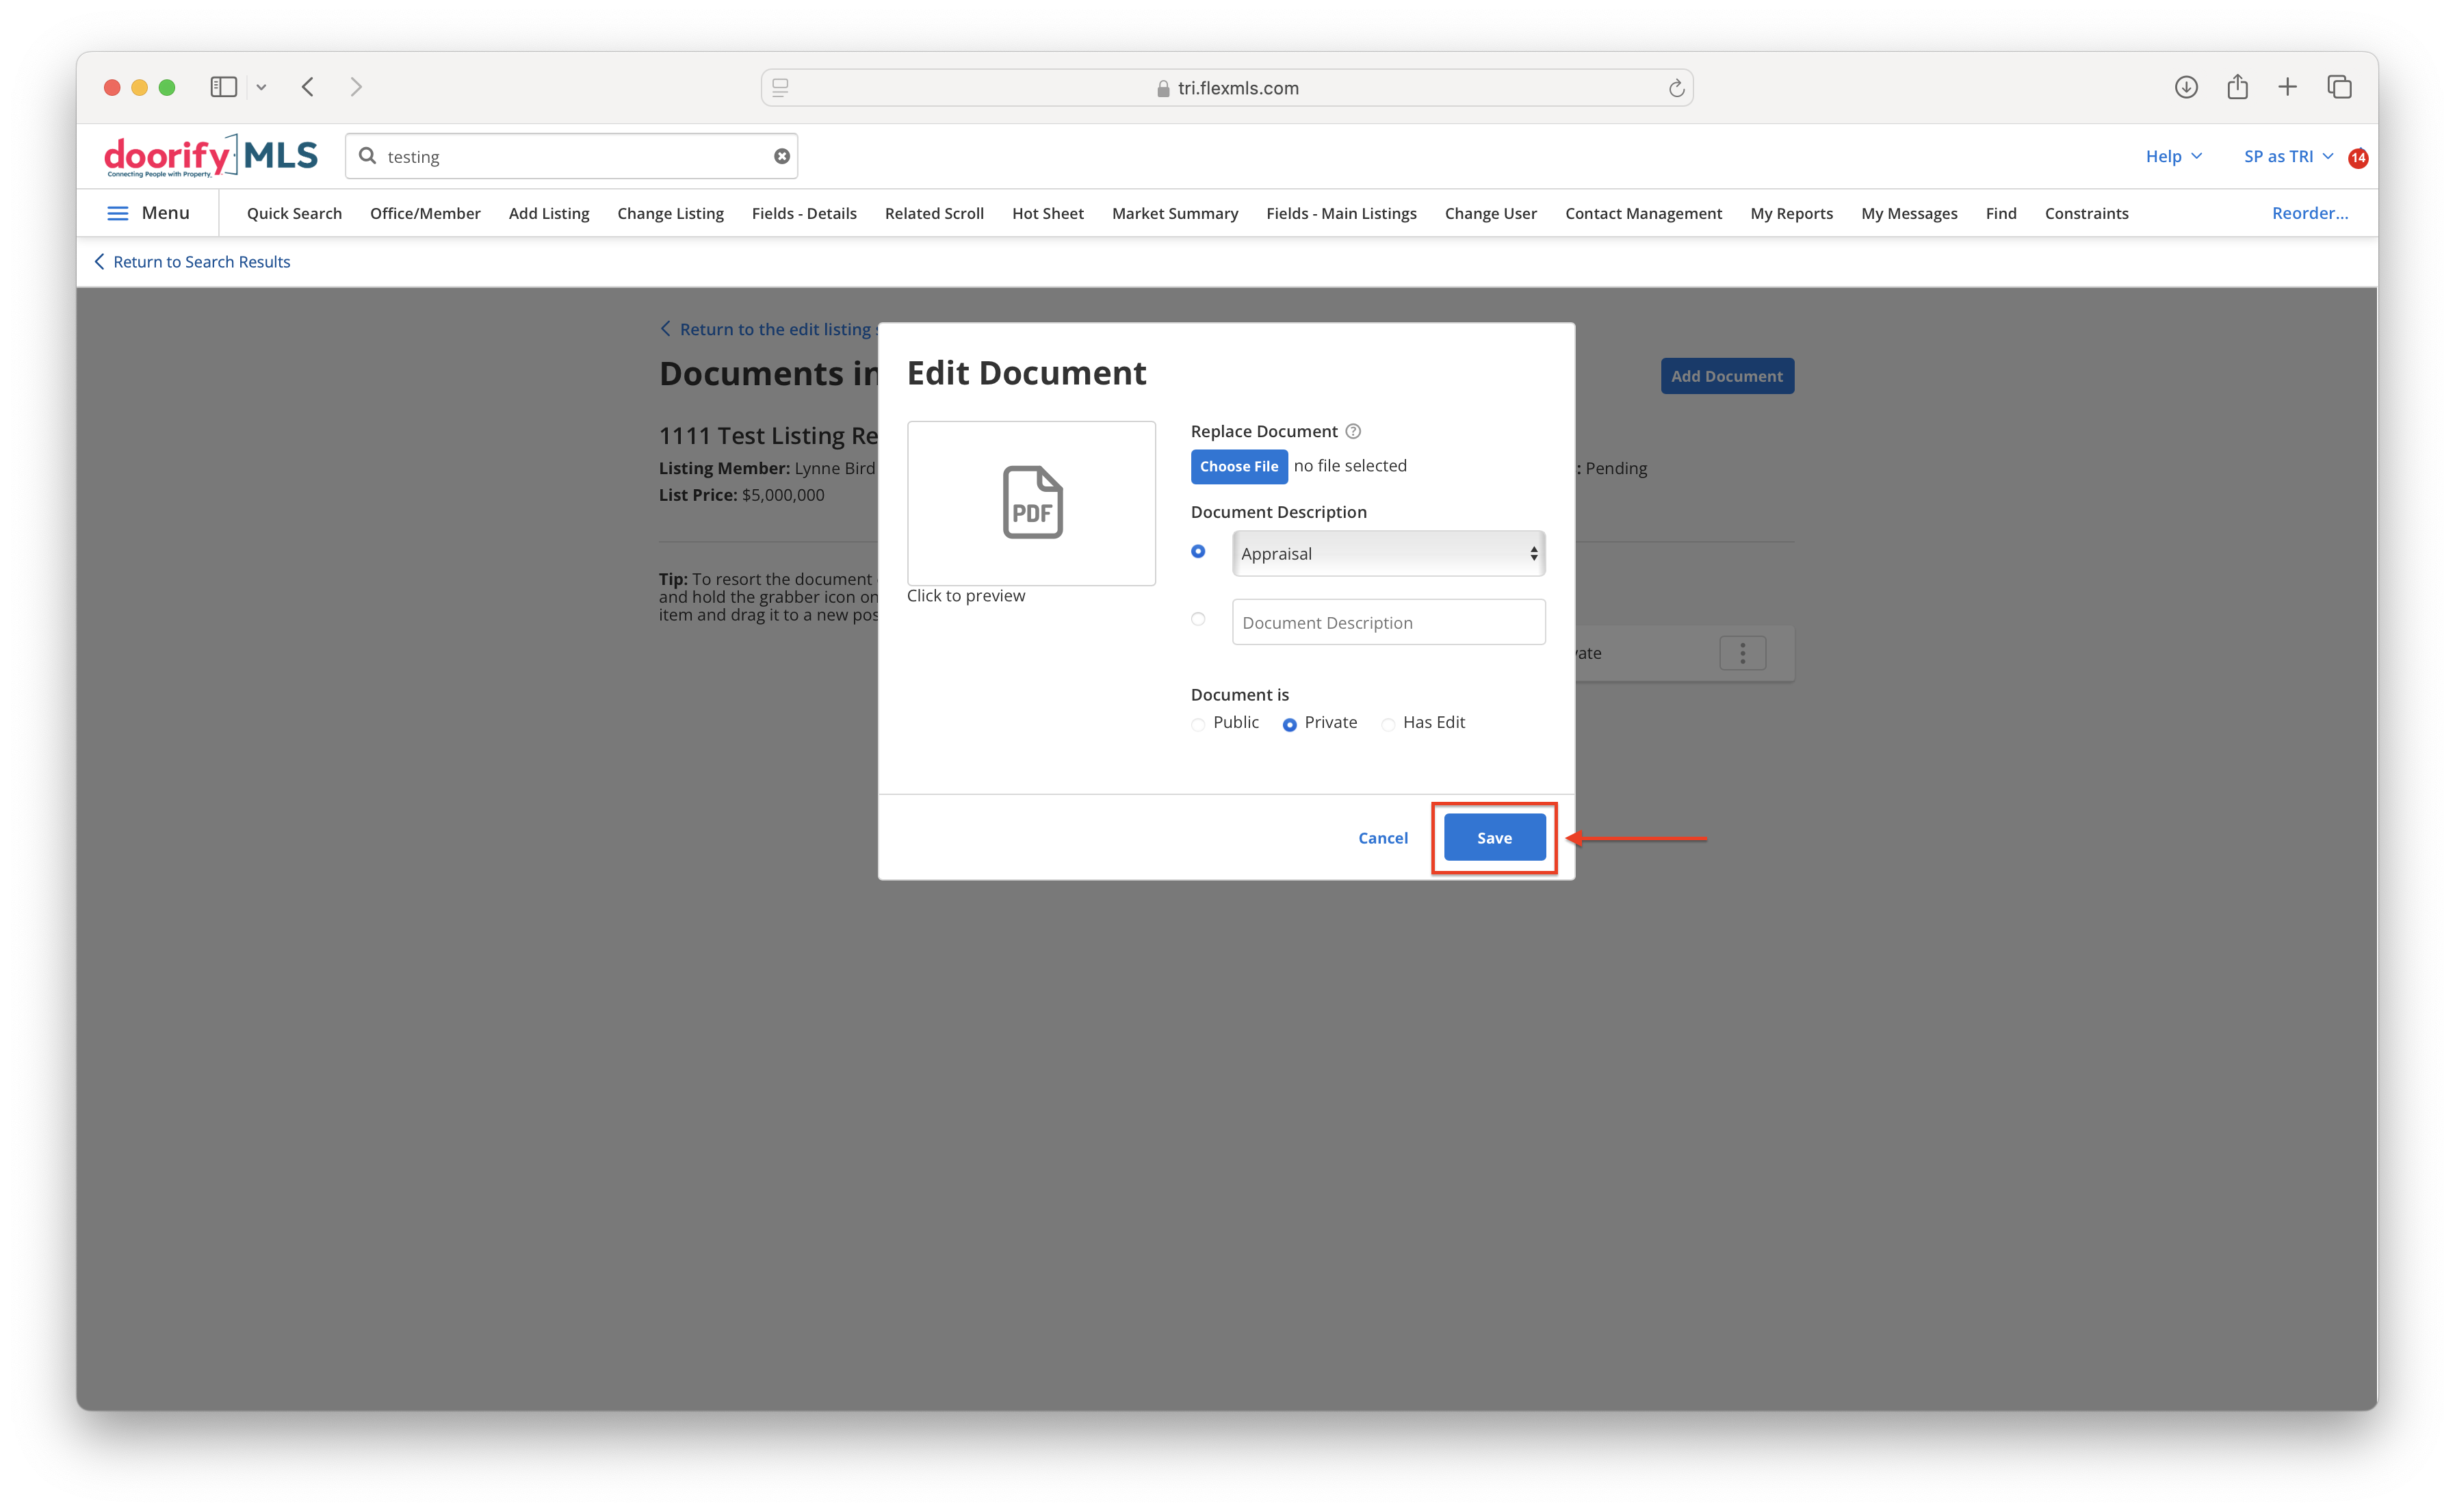Select the Public radio button

tap(1198, 724)
